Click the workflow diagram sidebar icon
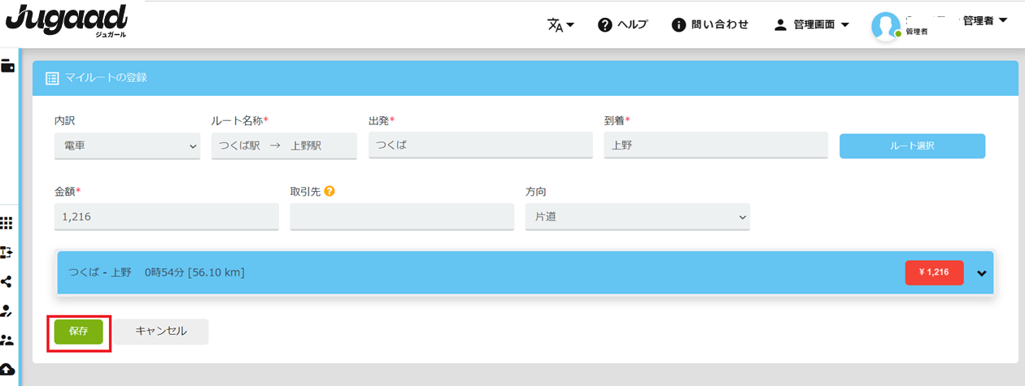The image size is (1025, 386). click(7, 253)
